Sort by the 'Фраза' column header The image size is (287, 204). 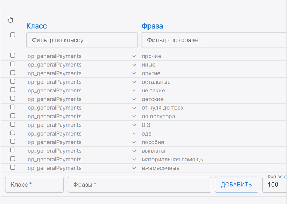(x=152, y=26)
